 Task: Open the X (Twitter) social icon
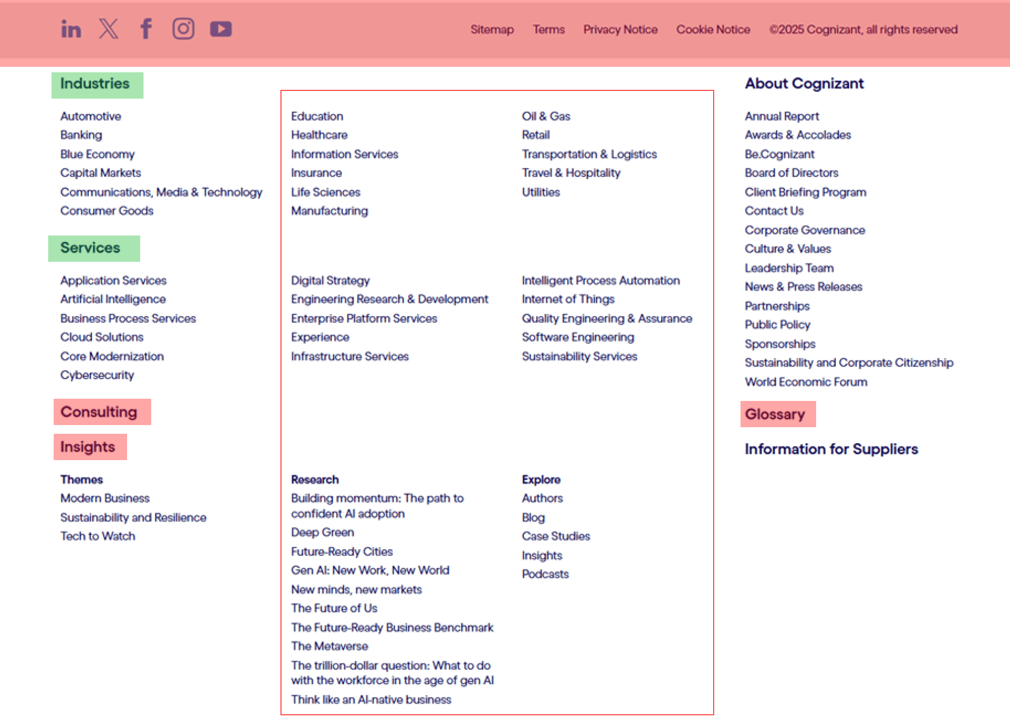coord(108,28)
